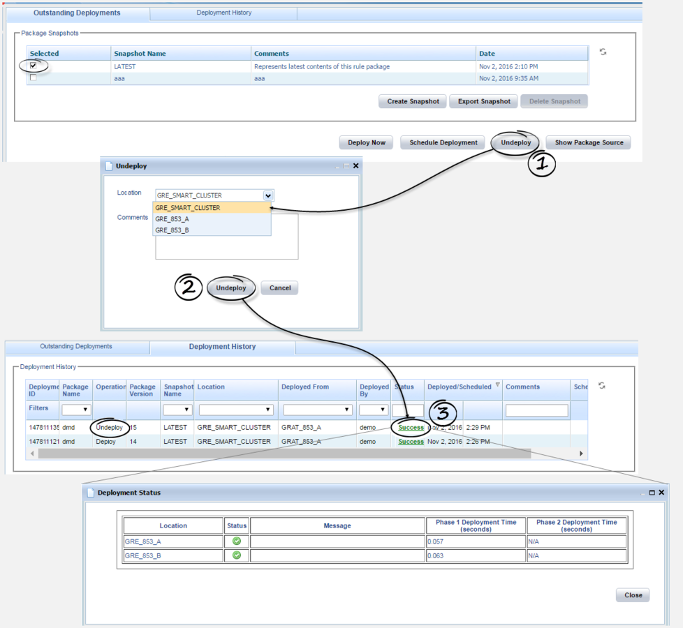Open the Snapshot Name filter dropdown
Viewport: 683px width, 628px height.
tap(177, 410)
